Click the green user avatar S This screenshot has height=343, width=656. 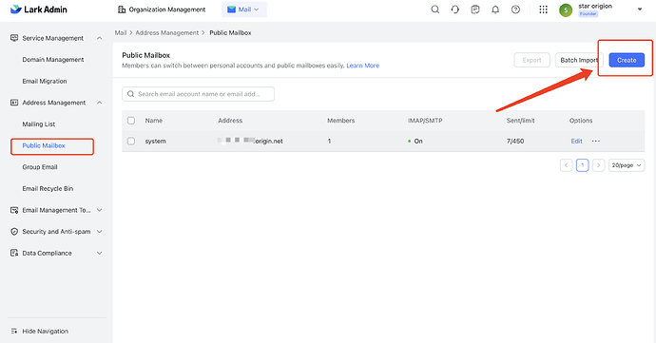(x=566, y=10)
